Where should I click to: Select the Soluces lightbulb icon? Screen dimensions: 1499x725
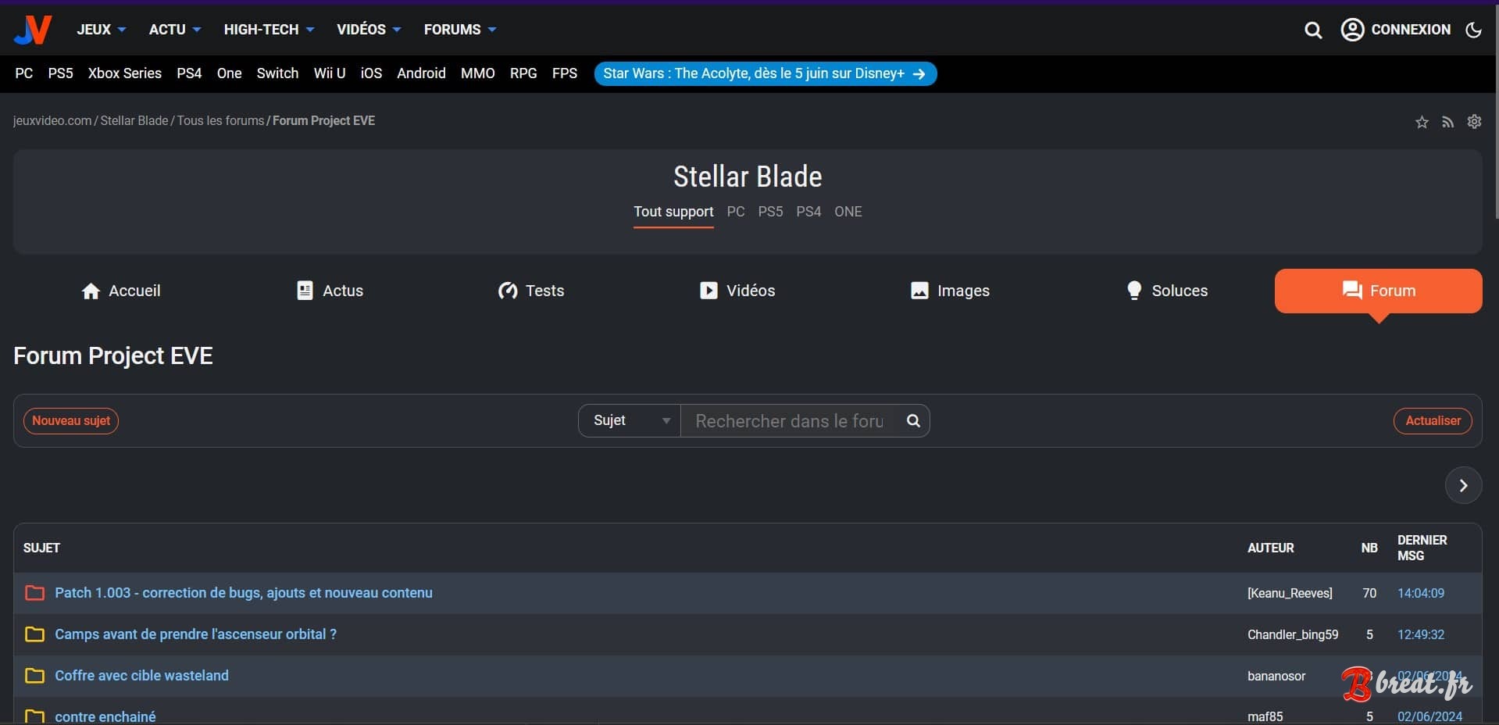click(1133, 290)
